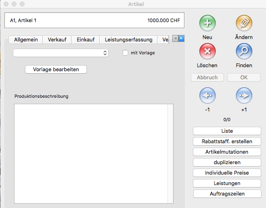Open the template dropdown list

click(61, 53)
